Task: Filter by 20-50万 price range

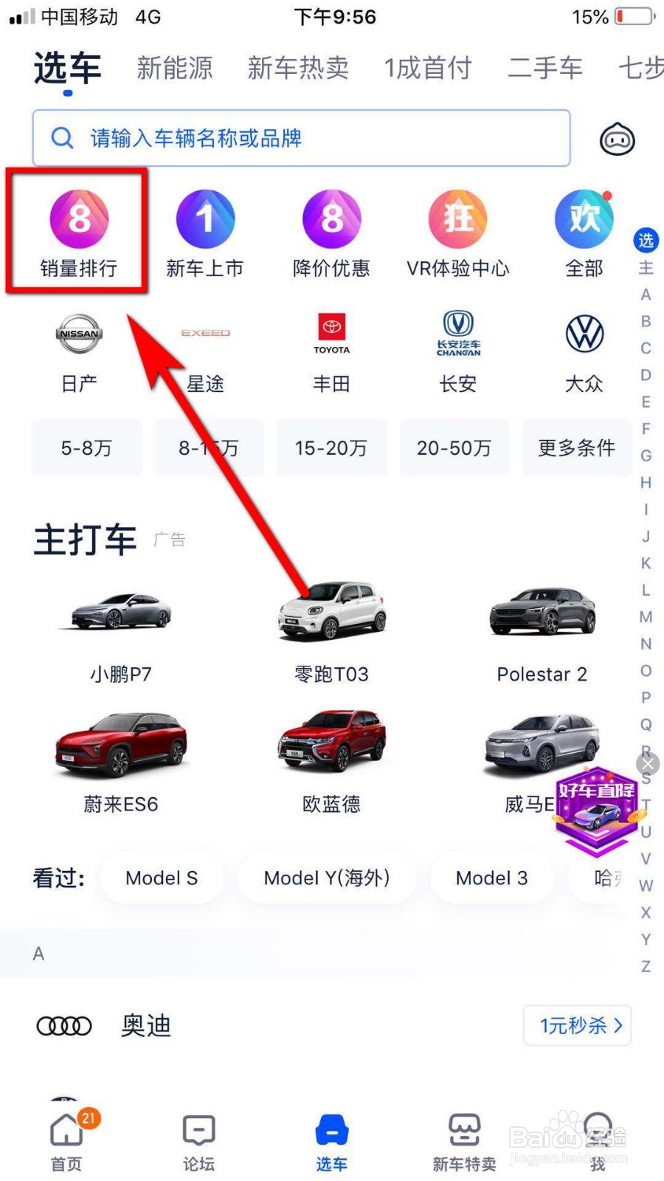Action: 454,447
